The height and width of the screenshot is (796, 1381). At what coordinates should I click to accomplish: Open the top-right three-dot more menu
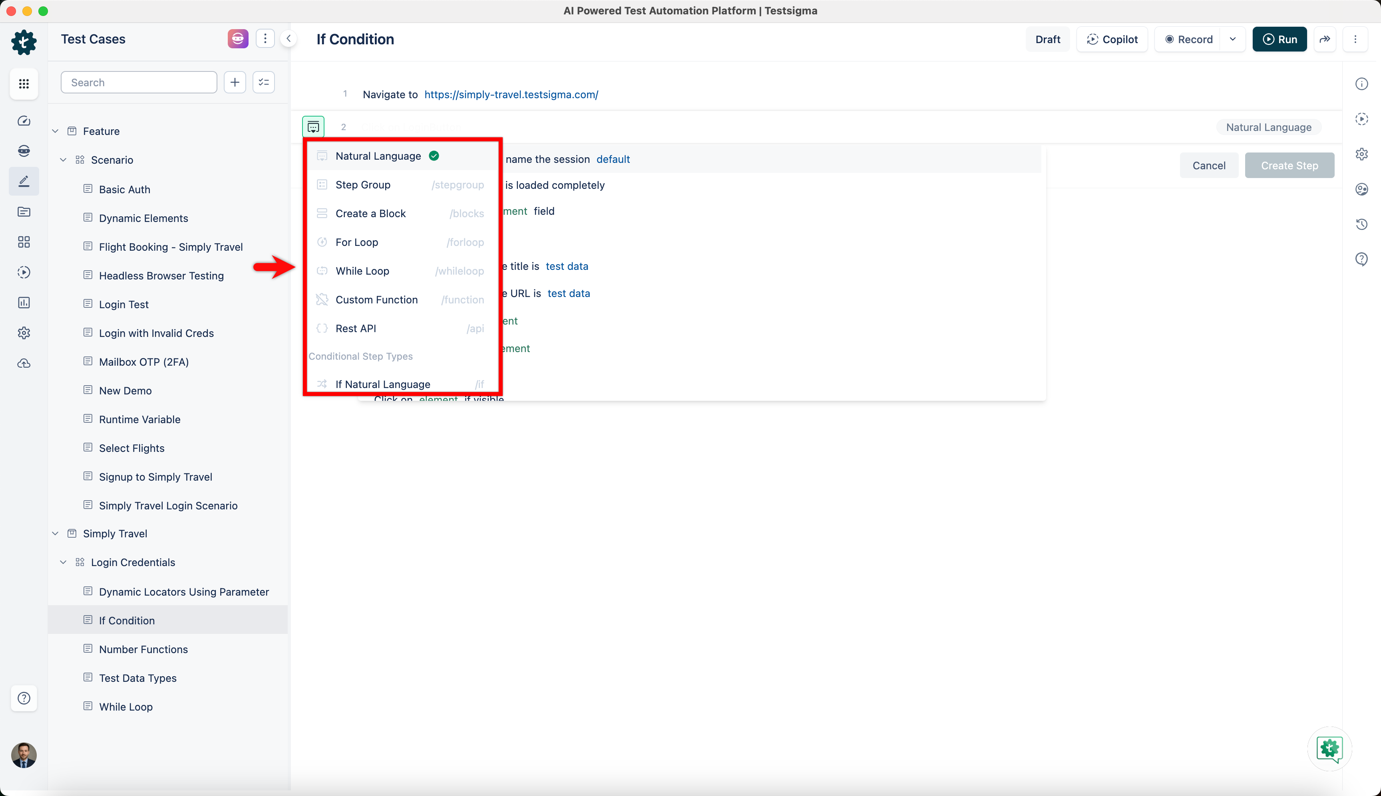pyautogui.click(x=1355, y=39)
